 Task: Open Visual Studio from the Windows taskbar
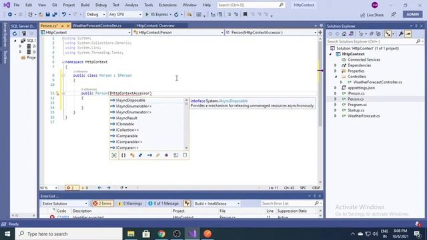[192, 234]
